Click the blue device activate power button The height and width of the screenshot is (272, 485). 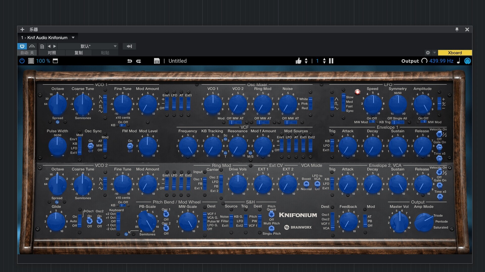click(22, 46)
